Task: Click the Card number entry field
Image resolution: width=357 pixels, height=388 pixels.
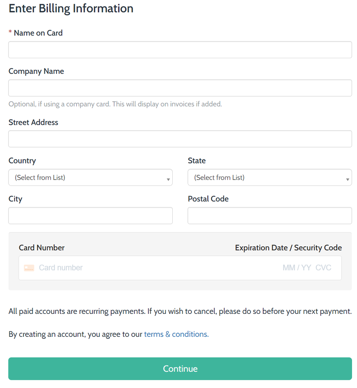Action: pos(116,268)
